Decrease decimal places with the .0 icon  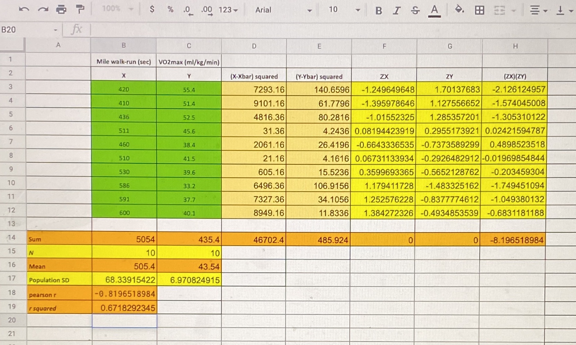[x=187, y=10]
